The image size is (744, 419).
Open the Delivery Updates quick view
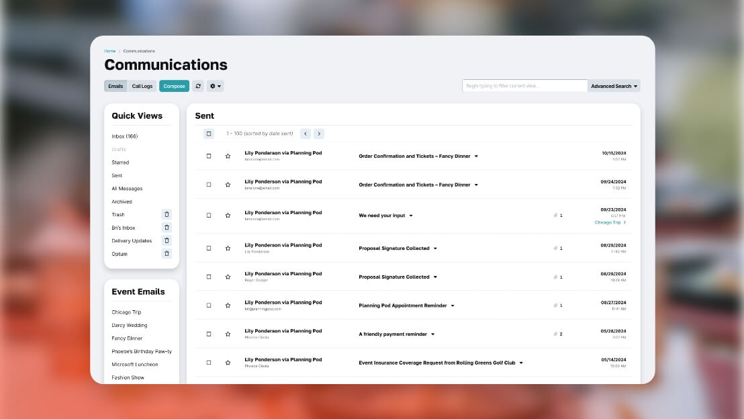[x=132, y=240]
